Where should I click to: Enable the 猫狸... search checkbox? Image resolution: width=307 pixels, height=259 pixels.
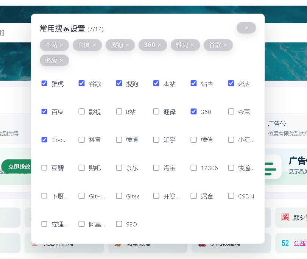[44, 224]
